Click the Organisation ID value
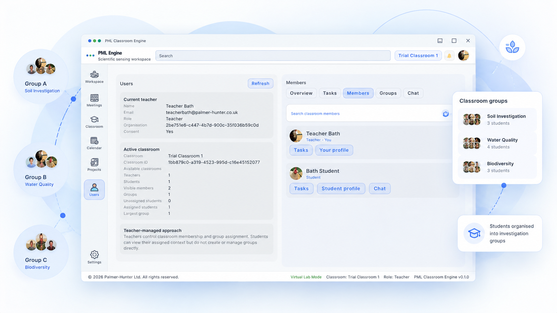This screenshot has width=557, height=313. 212,125
